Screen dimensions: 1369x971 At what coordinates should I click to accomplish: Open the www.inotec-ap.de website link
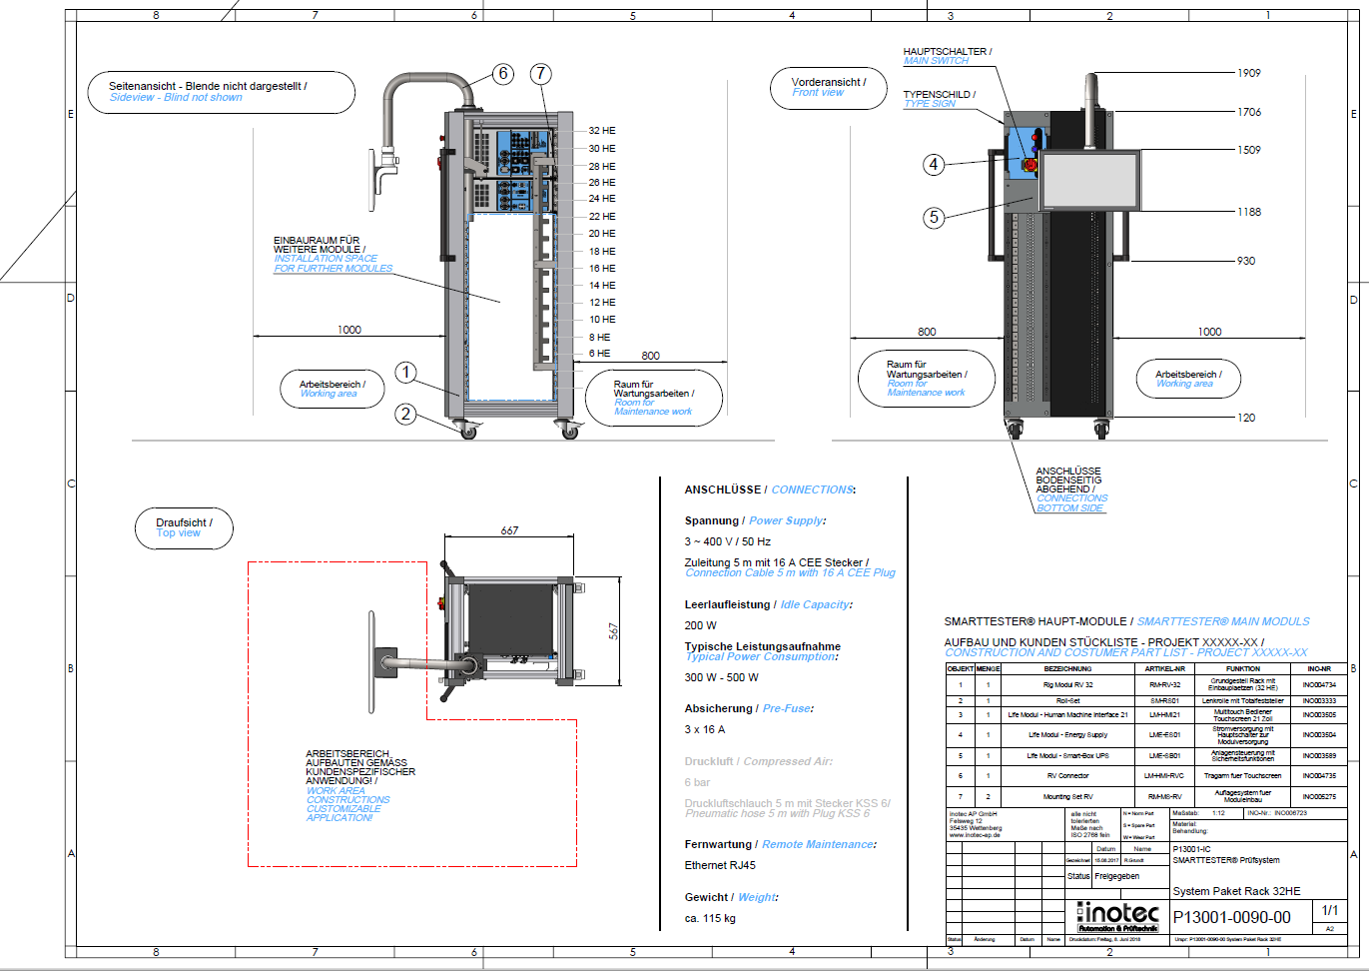tap(974, 835)
